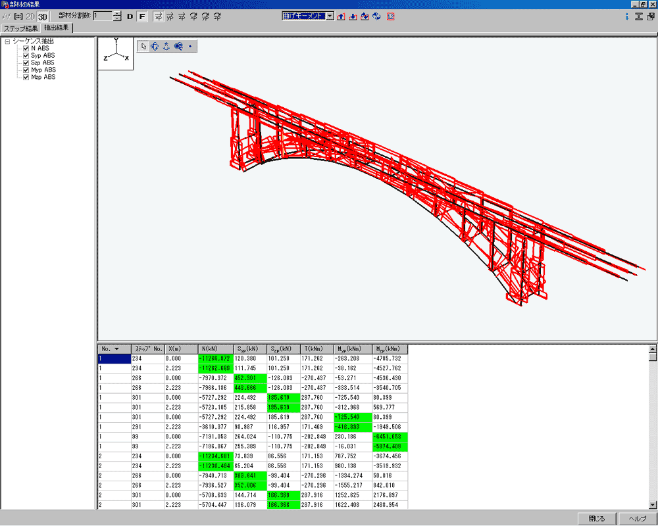Toggle the Syp ABS checkbox
The image size is (658, 526).
pos(26,56)
